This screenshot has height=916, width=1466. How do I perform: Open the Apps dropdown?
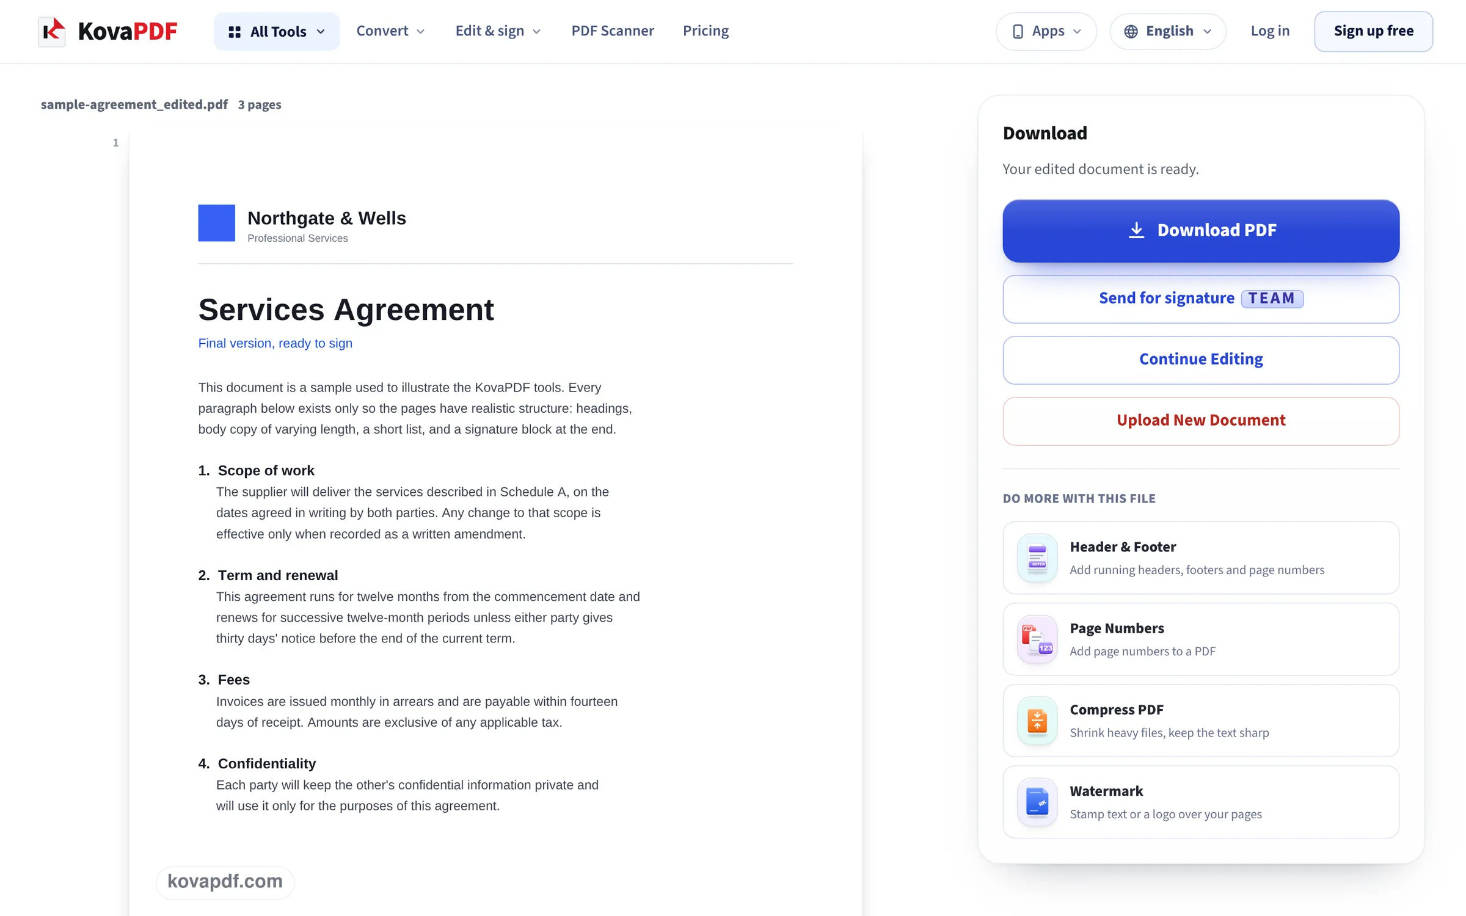(1046, 31)
